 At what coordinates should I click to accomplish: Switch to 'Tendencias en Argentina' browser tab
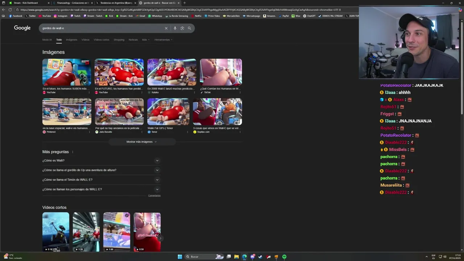116,3
